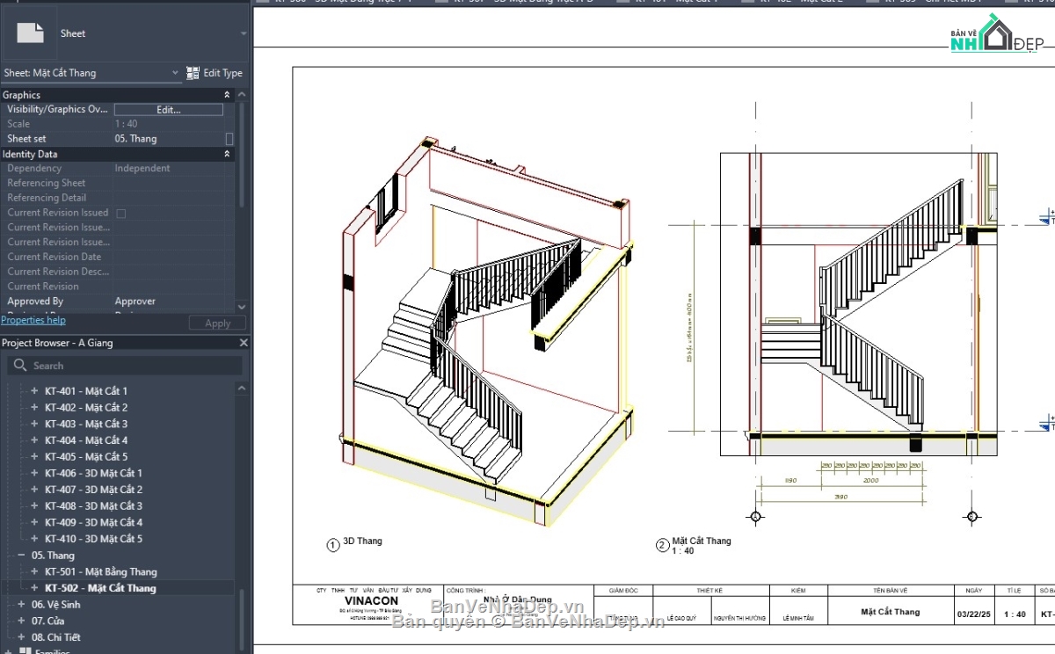Expand the KT-401 - Mặt Cắt 1 sheet

pos(34,391)
